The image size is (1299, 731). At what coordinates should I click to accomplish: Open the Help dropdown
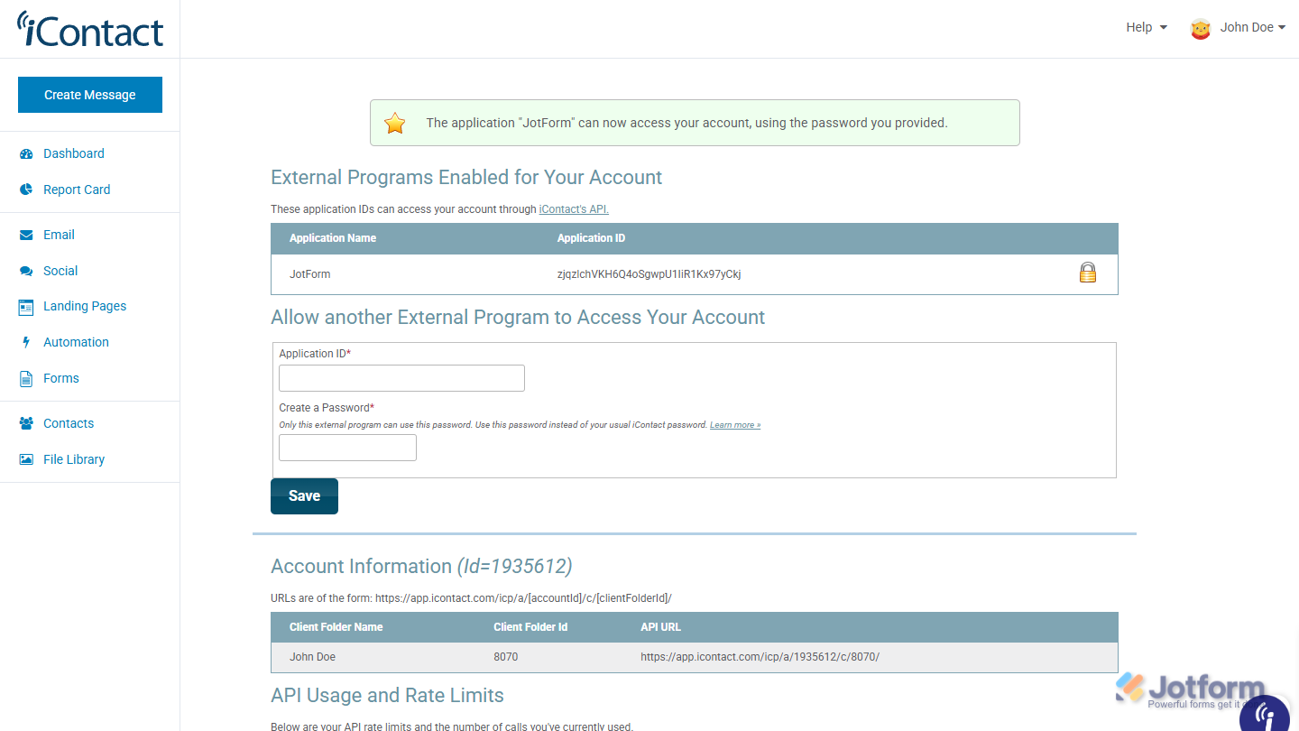click(1146, 27)
